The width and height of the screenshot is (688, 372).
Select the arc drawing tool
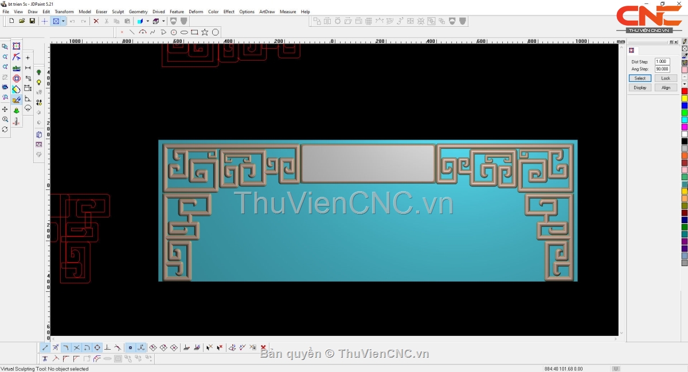coord(143,32)
